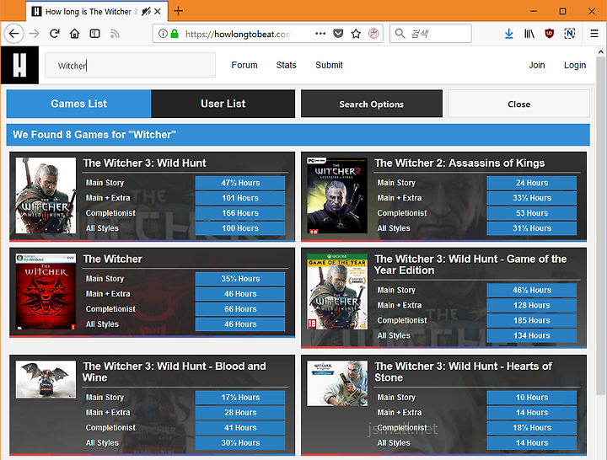The width and height of the screenshot is (607, 460).
Task: Click the red original The Witcher cover art
Action: pos(46,292)
